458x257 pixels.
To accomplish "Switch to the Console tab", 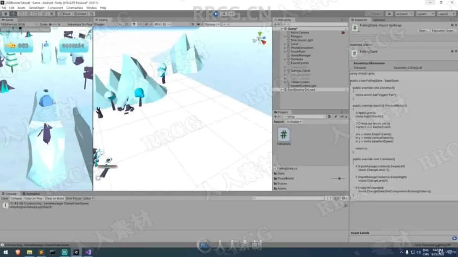I will tap(9, 194).
